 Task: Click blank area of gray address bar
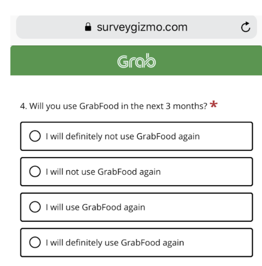pyautogui.click(x=51, y=27)
